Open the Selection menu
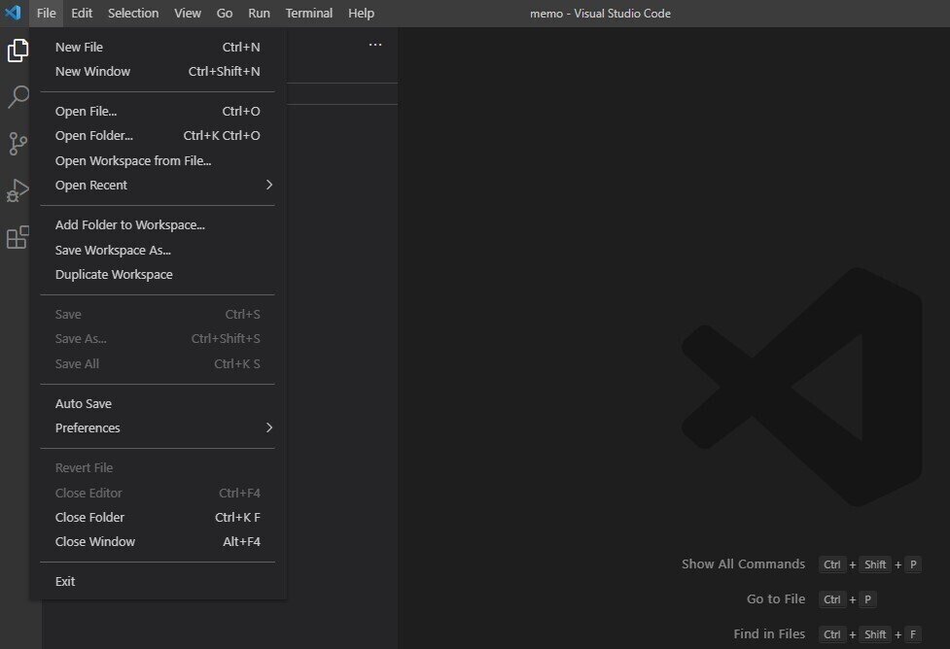 pos(133,13)
